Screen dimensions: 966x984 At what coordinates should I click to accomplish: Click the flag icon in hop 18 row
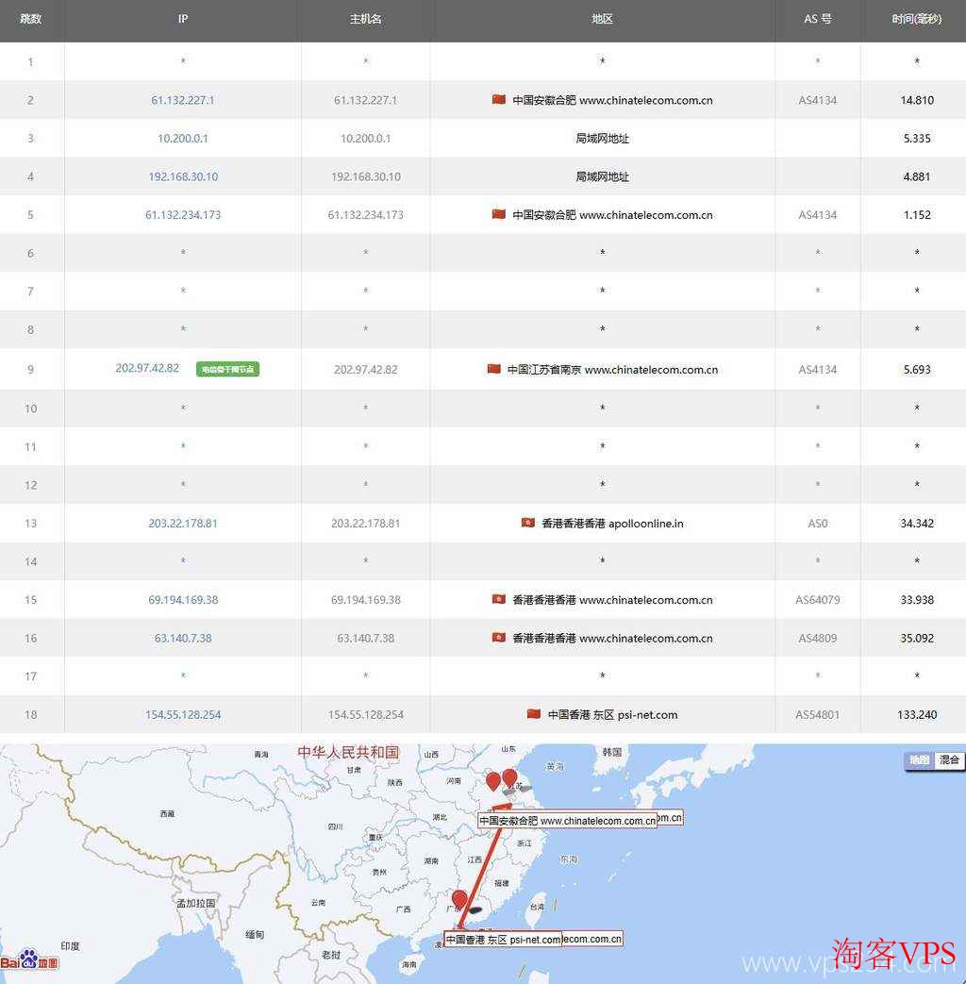pos(534,713)
